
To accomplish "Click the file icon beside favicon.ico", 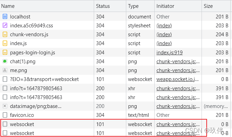I will [5, 115].
